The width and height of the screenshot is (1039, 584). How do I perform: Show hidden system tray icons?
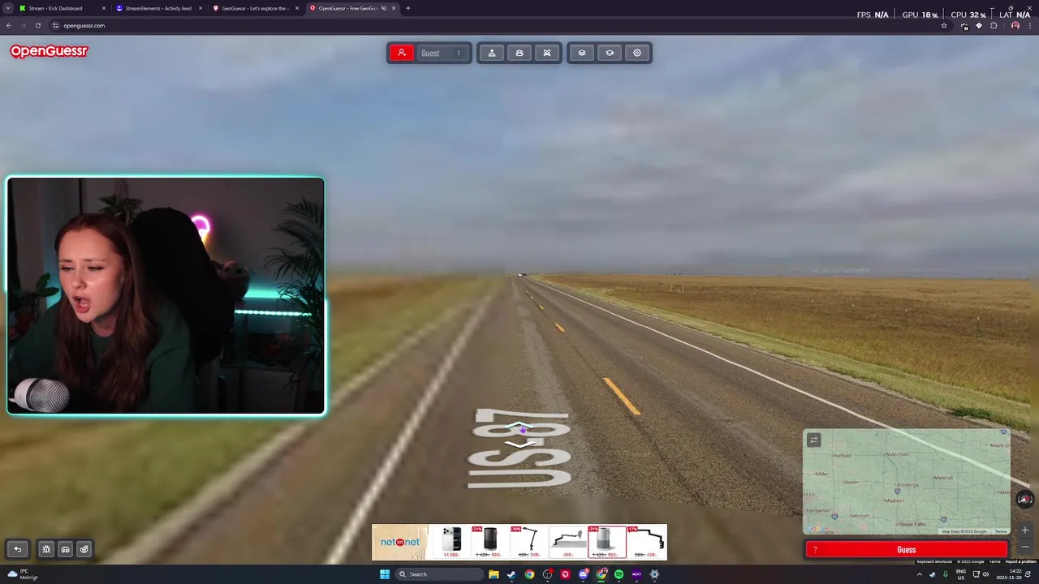(920, 574)
